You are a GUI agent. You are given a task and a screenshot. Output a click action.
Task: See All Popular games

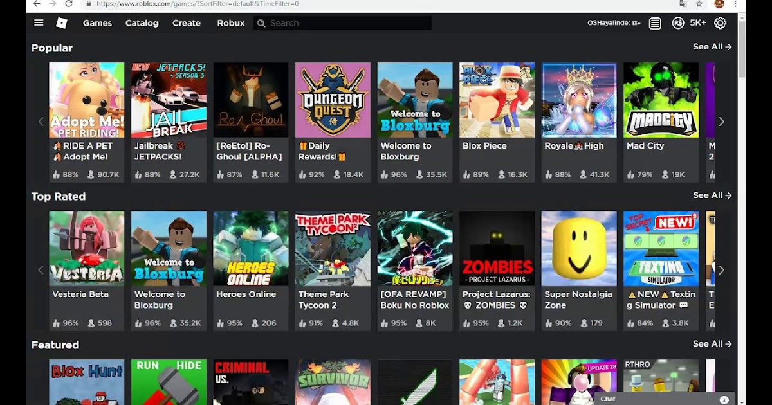[x=712, y=47]
